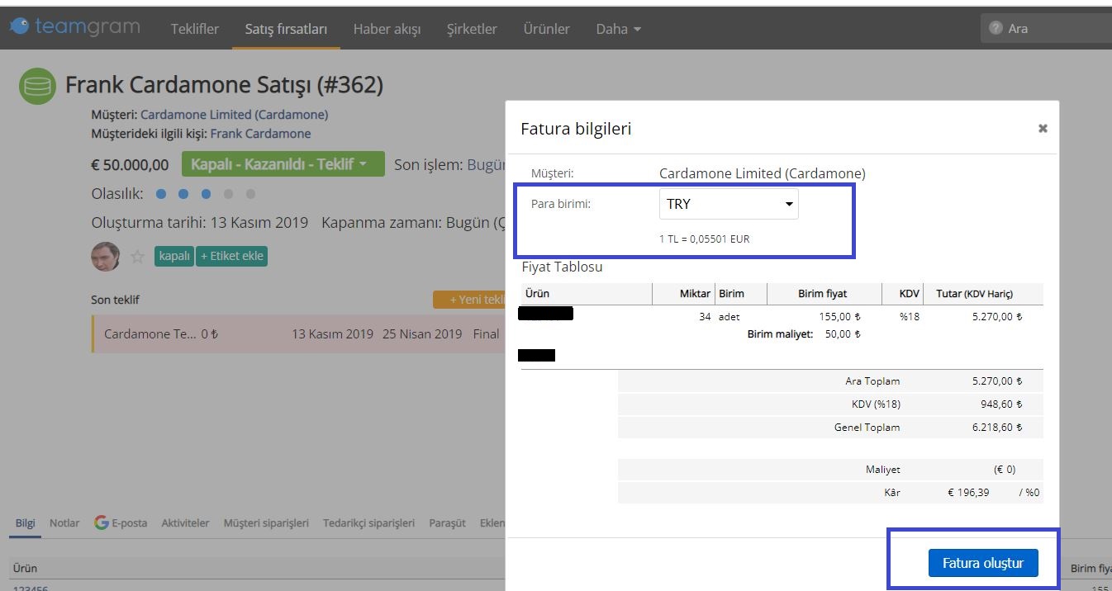The height and width of the screenshot is (591, 1112).
Task: Open the Cardamone Te... quote row
Action: (x=298, y=334)
